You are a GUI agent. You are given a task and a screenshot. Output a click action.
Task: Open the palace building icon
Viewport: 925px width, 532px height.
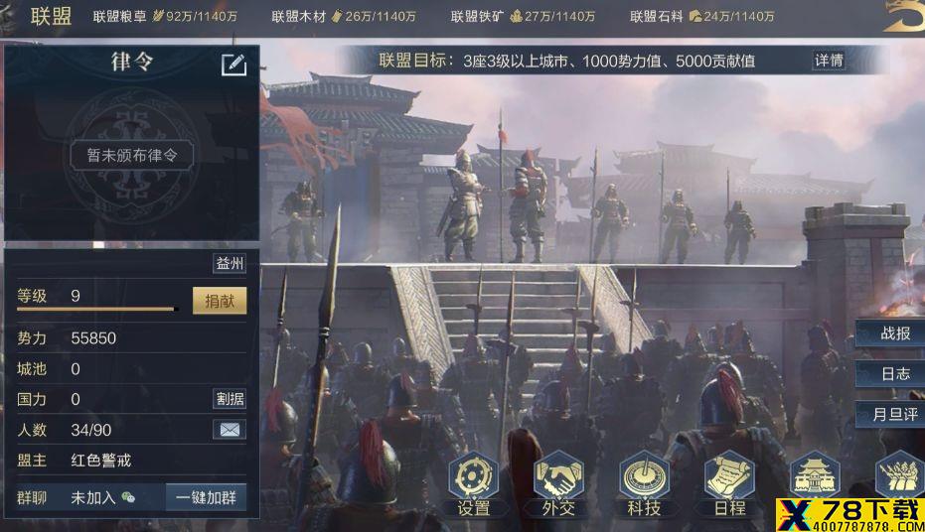816,476
